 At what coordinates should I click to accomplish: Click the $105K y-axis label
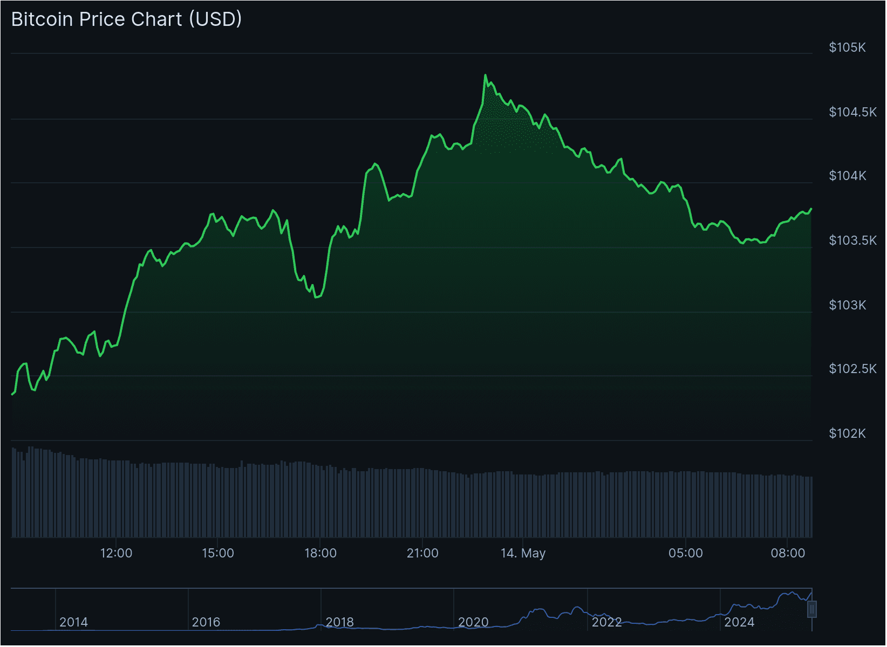(x=847, y=47)
